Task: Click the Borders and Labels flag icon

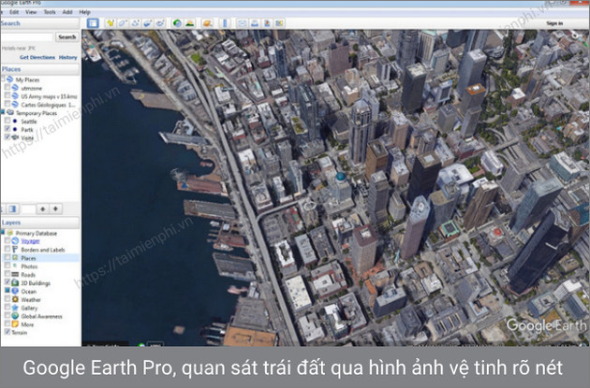Action: 15,250
